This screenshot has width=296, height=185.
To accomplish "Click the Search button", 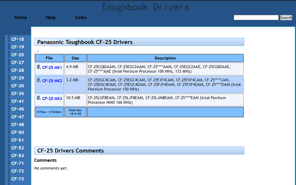I will point(286,18).
